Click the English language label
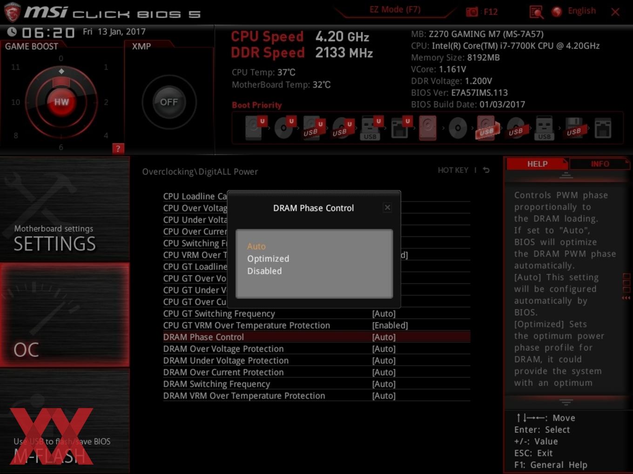Image resolution: width=633 pixels, height=474 pixels. click(x=582, y=11)
